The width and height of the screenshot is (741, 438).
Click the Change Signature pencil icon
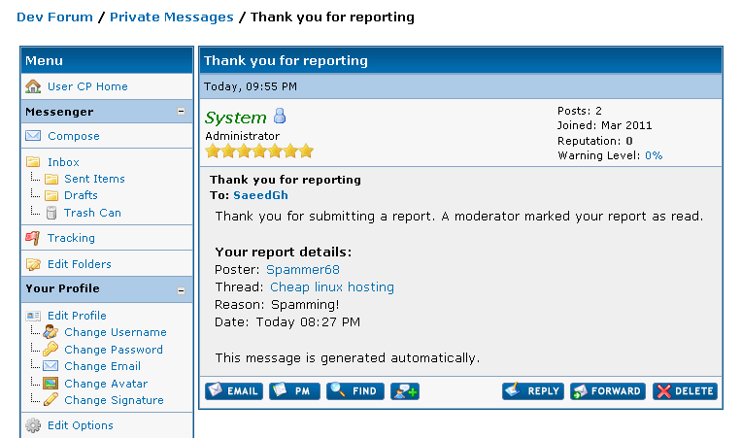(51, 400)
